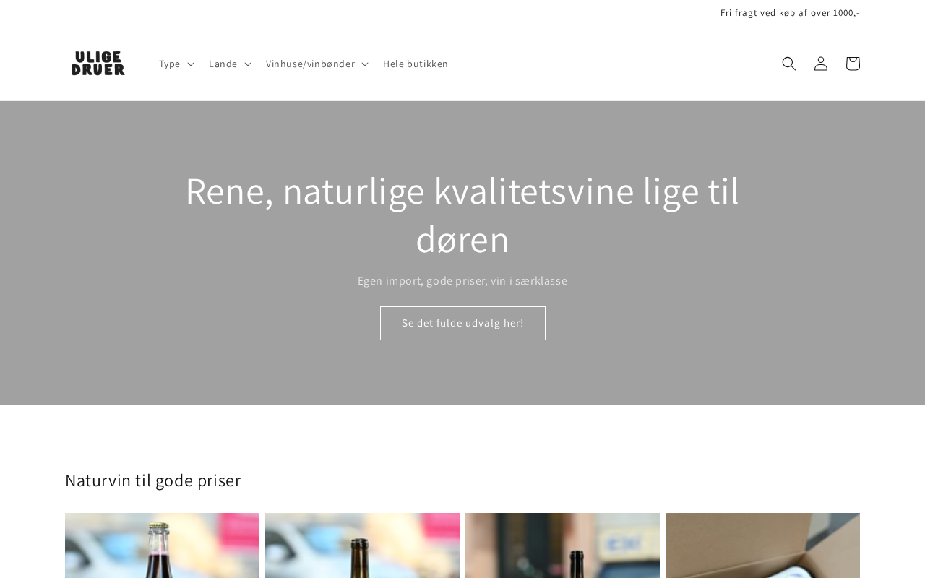
Task: Open the search magnifier icon
Action: tap(789, 64)
